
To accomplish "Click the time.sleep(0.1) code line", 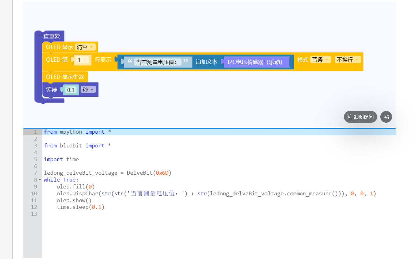I will pos(80,207).
